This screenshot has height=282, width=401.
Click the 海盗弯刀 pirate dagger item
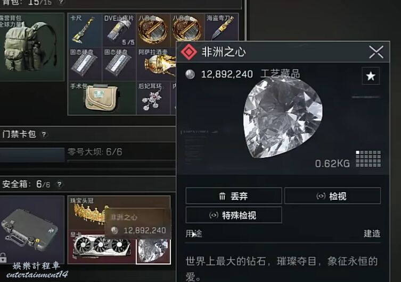tap(222, 27)
